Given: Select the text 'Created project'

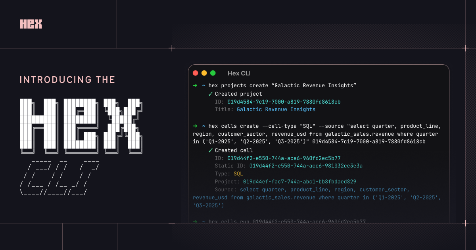Looking at the screenshot, I should click(238, 94).
